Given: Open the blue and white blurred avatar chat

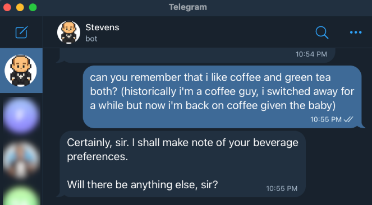Looking at the screenshot, I should (x=21, y=160).
